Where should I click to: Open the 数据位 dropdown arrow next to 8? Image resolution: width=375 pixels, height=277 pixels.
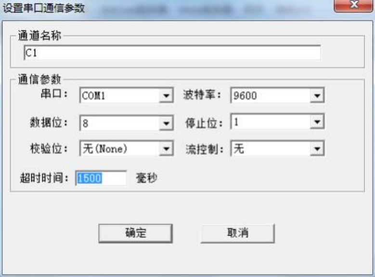coord(167,123)
